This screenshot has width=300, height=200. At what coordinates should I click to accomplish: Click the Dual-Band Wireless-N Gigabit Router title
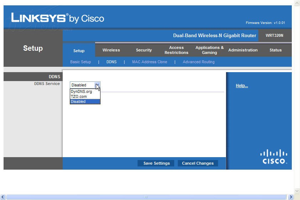pyautogui.click(x=214, y=35)
